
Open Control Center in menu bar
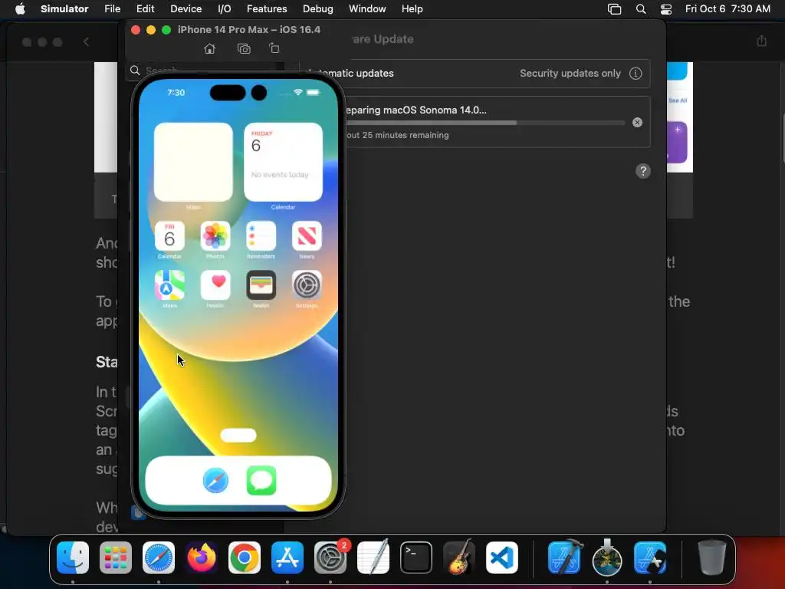click(666, 9)
